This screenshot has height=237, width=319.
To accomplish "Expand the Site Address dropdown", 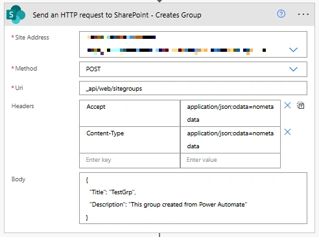I will point(293,50).
